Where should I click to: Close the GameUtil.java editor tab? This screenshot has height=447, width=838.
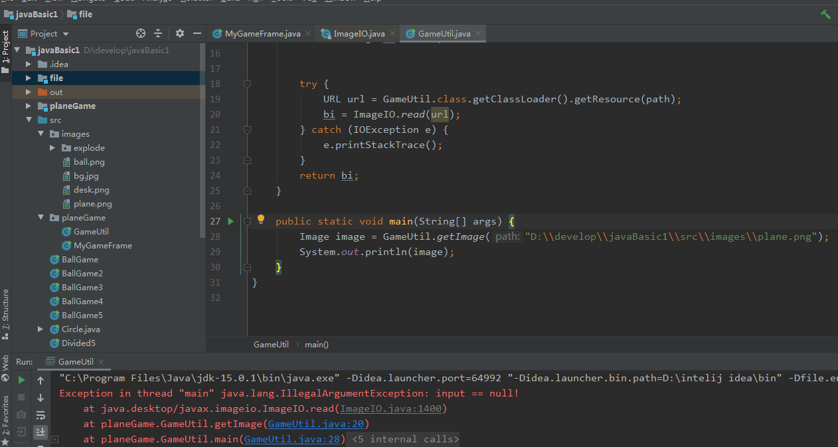(x=478, y=33)
